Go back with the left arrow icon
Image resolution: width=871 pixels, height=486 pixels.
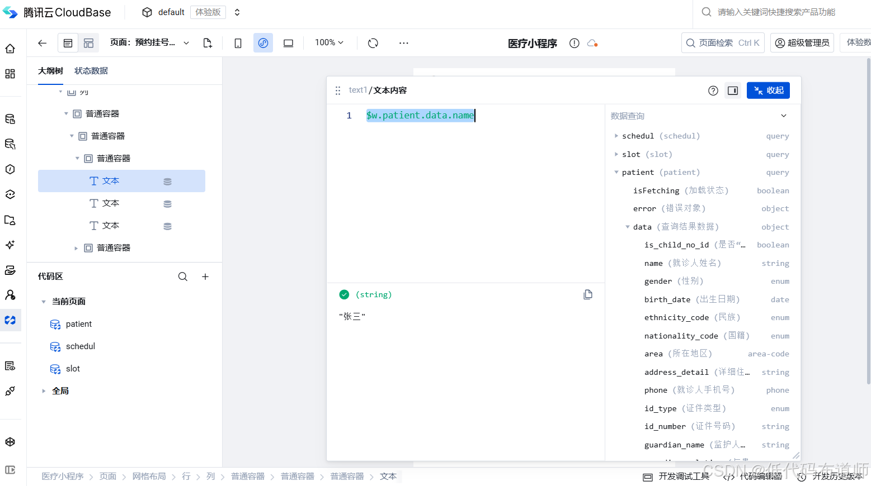[42, 43]
